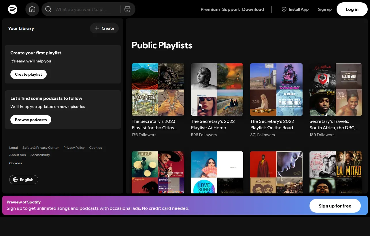Click the Create playlist button
Viewport: 370px width, 236px height.
tap(29, 74)
